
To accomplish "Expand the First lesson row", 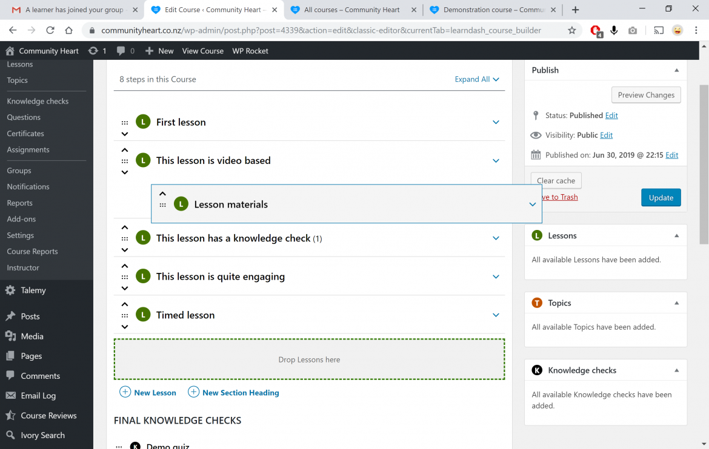I will 496,122.
